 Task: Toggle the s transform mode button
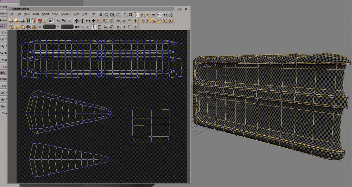point(82,27)
